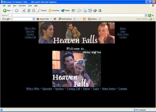The width and height of the screenshot is (156, 112).
Task: Open the Tools menu
Action: coord(30,6)
